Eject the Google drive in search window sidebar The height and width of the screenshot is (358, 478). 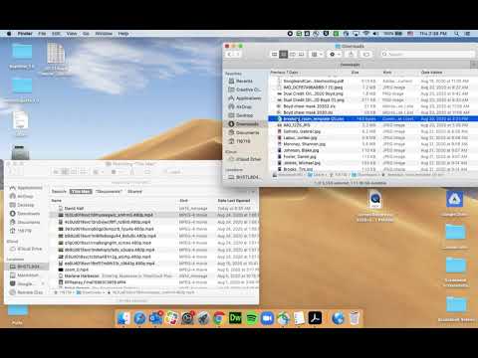[43, 283]
